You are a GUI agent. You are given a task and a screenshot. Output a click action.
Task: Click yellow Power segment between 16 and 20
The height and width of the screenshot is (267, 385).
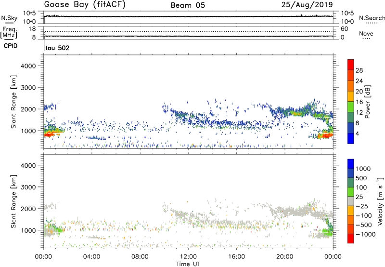[351, 96]
